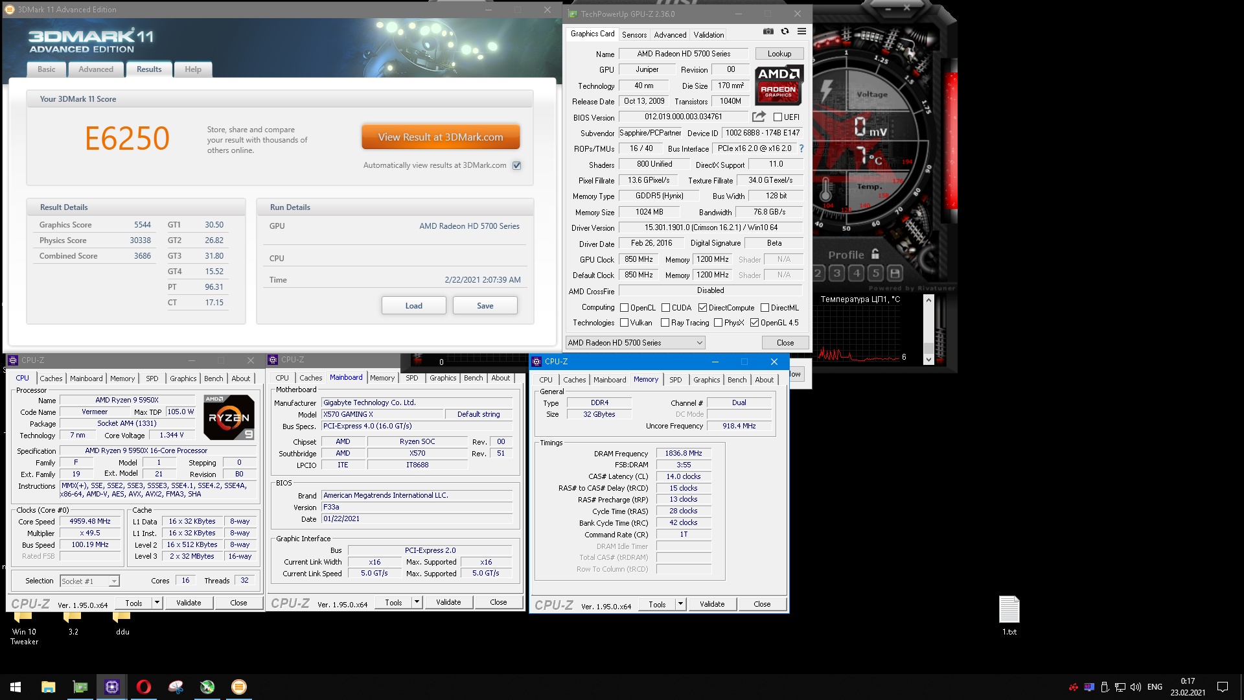Toggle the PhysX checkbox

coord(718,323)
